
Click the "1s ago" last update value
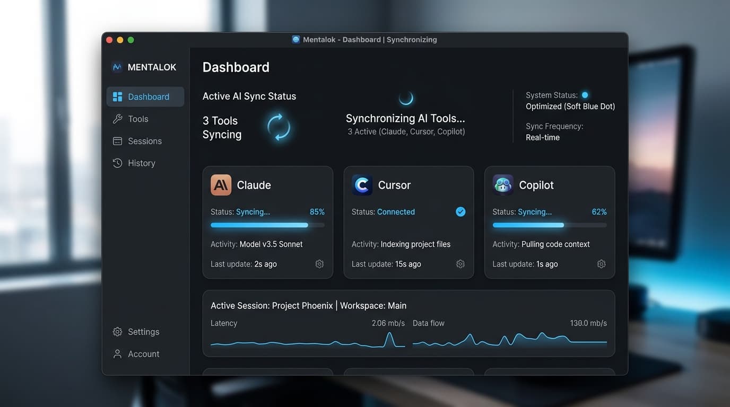coord(547,264)
